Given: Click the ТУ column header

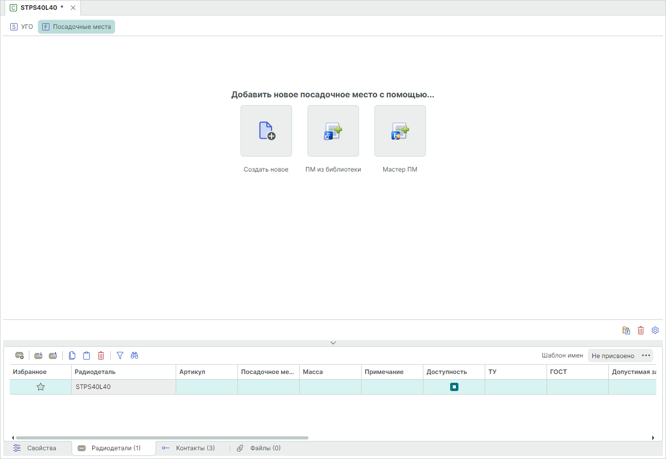Looking at the screenshot, I should click(516, 372).
